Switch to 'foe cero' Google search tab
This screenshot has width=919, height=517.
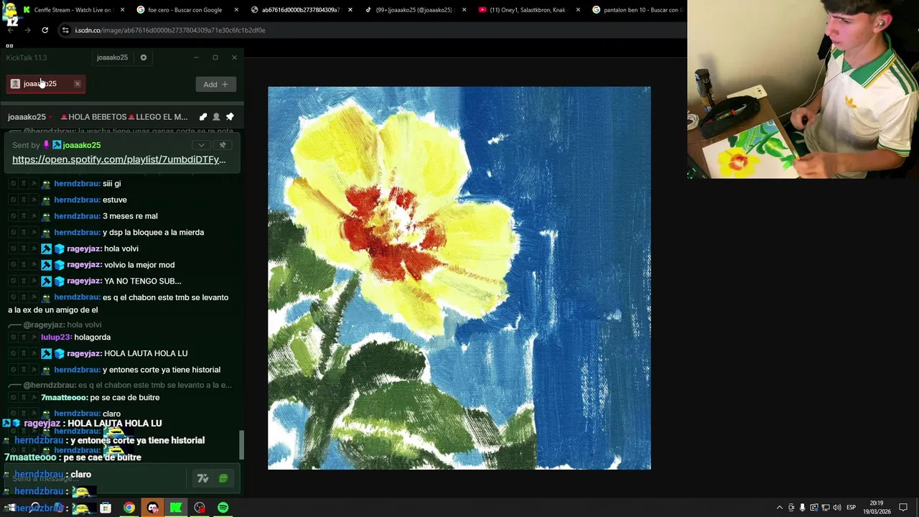[185, 10]
